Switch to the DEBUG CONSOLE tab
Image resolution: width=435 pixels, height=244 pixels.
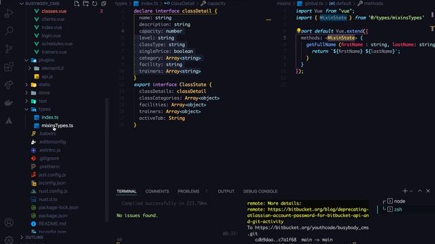tap(260, 191)
